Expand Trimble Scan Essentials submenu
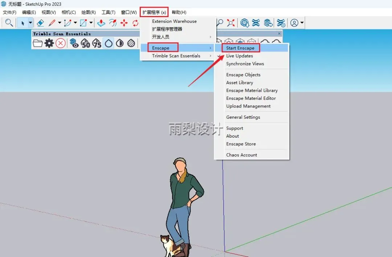Screen dimensions: 392x257 (178, 56)
